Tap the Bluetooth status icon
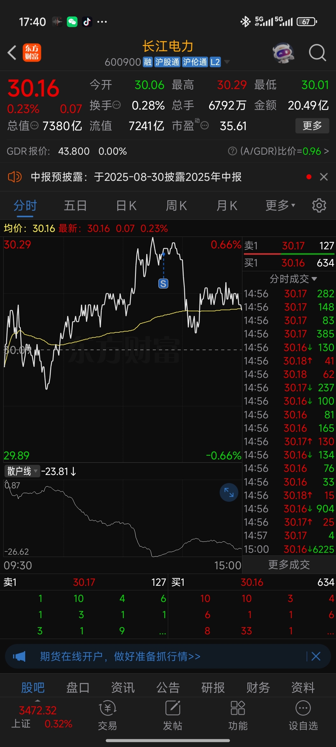The height and width of the screenshot is (747, 336). 245,22
